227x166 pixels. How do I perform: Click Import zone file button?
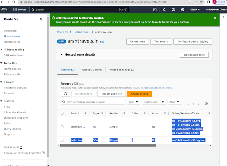(x=112, y=94)
